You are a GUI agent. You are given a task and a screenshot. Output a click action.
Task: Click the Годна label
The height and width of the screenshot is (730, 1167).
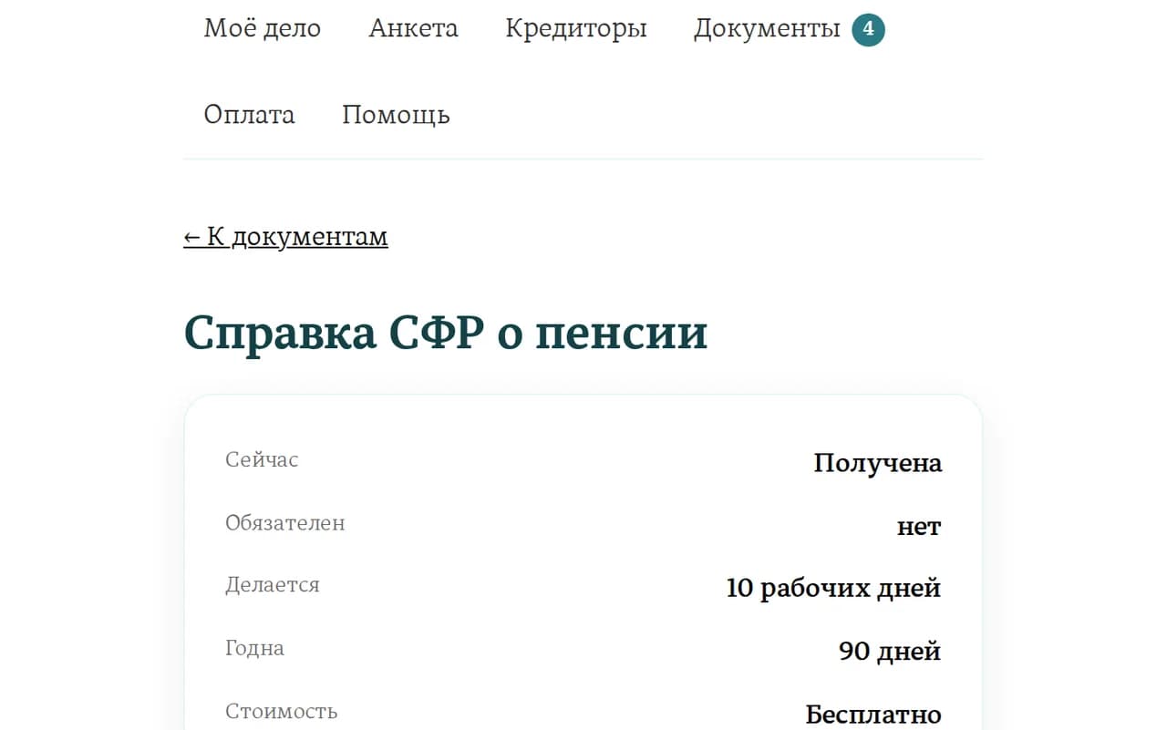[254, 648]
